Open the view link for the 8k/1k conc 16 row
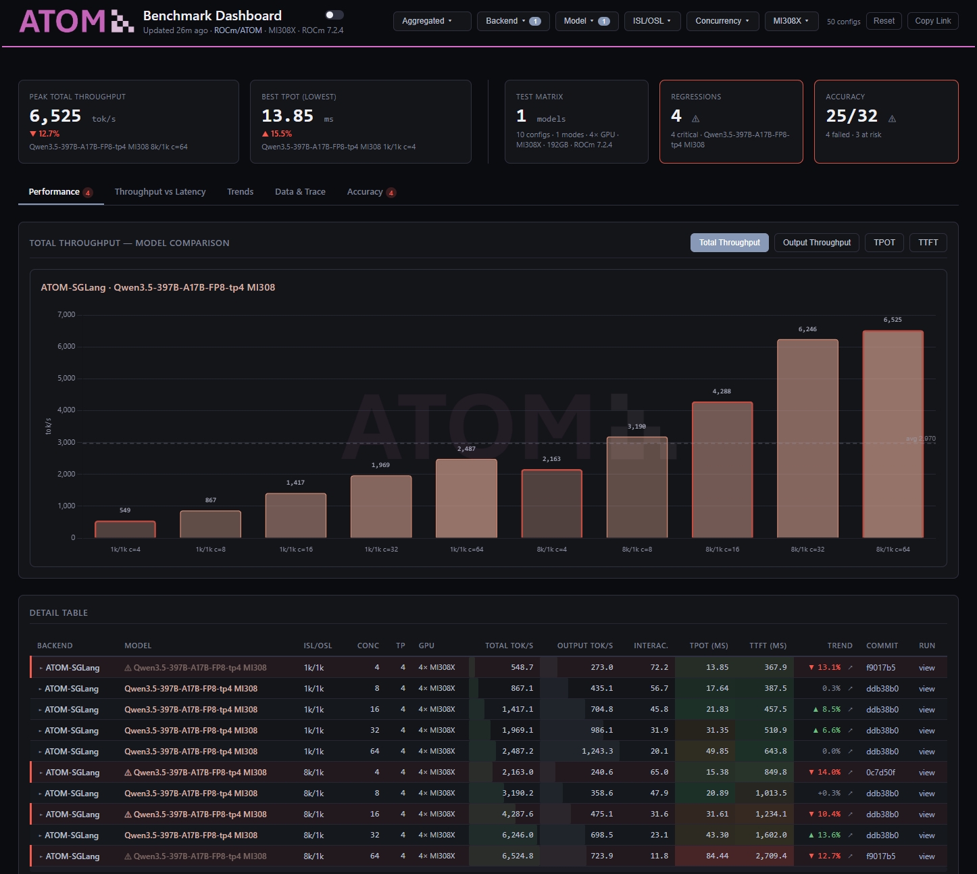 click(x=926, y=815)
